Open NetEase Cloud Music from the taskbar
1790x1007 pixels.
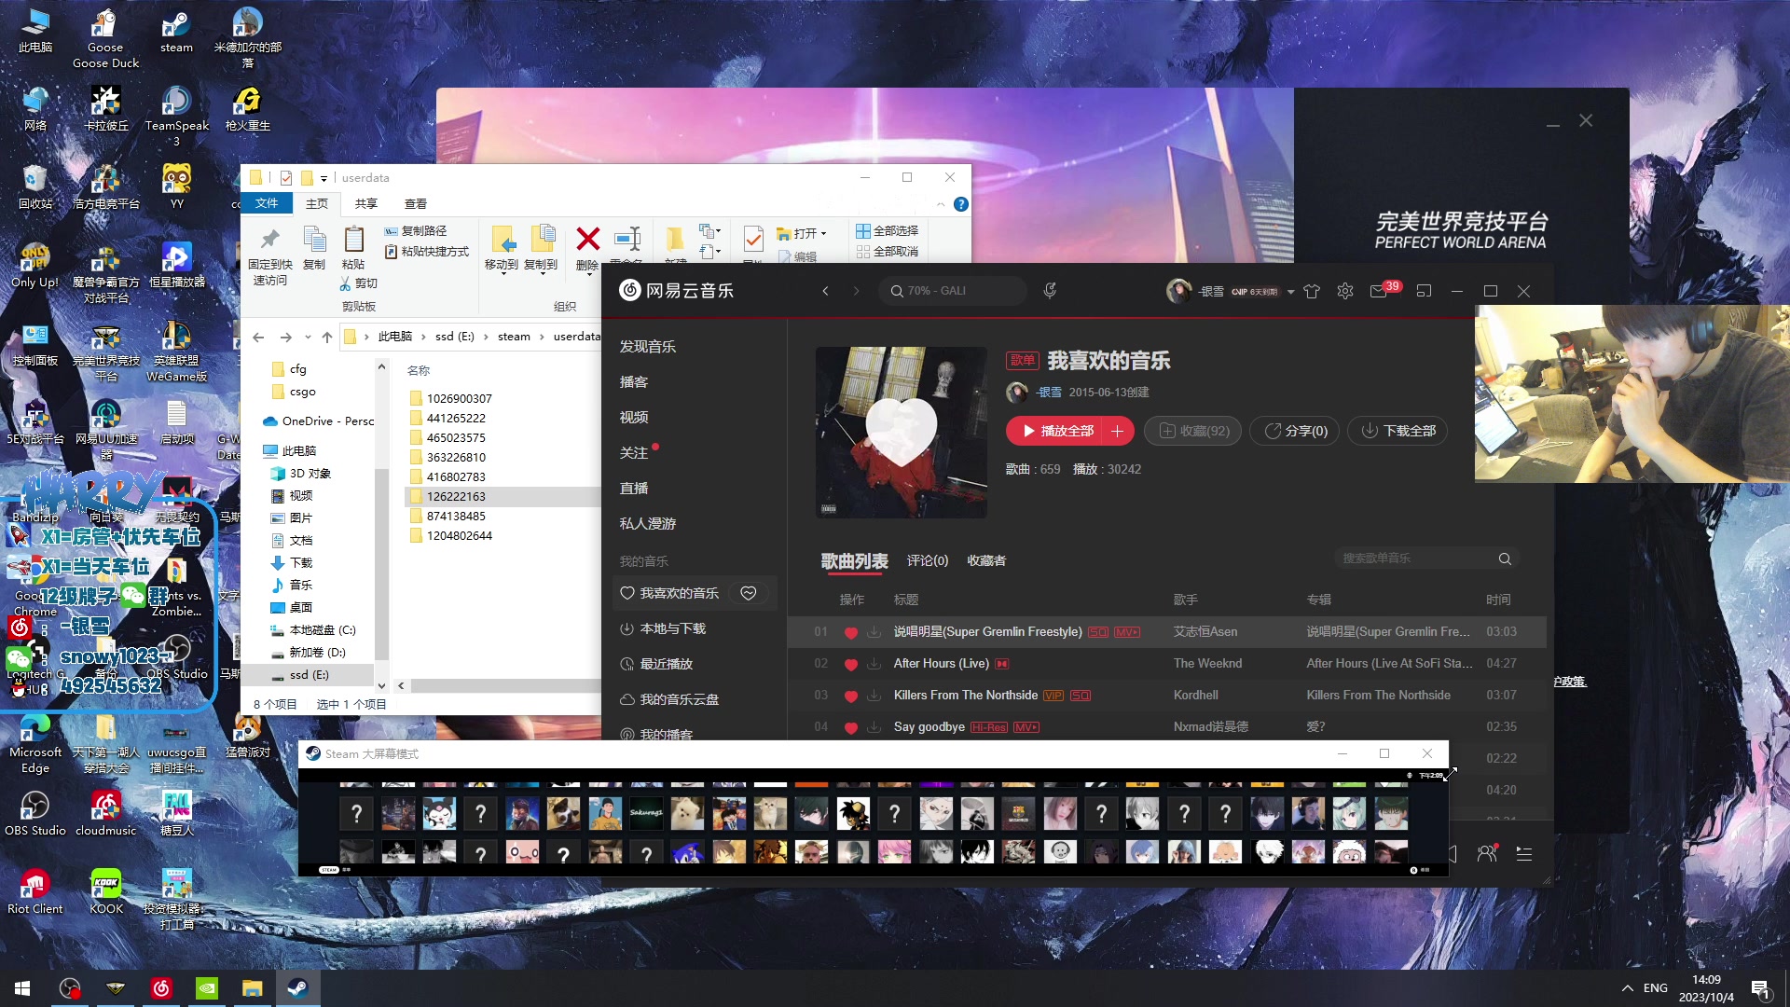(160, 988)
